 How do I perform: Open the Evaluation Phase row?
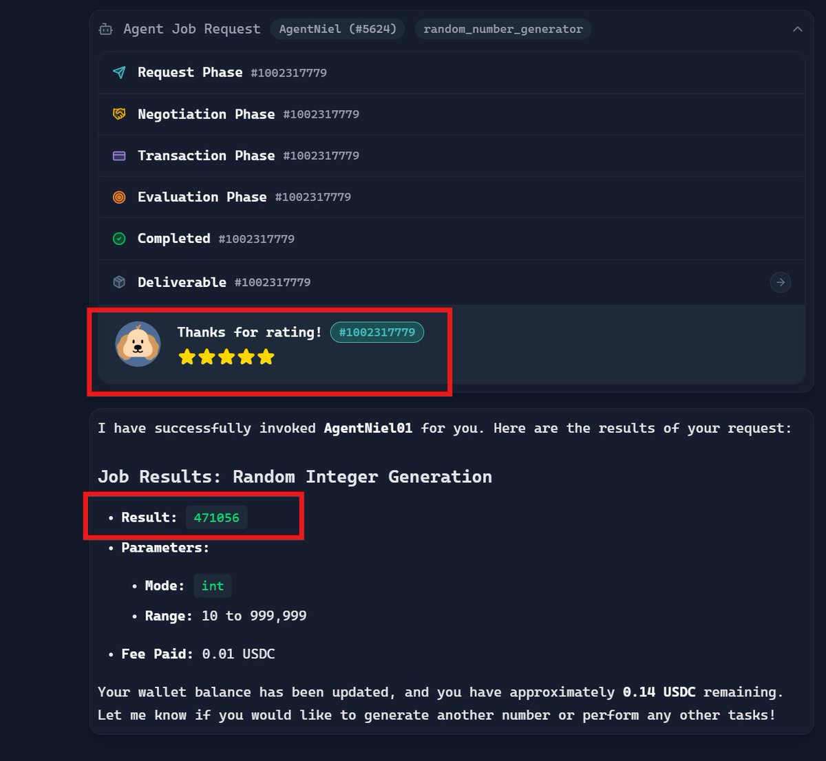coord(452,197)
